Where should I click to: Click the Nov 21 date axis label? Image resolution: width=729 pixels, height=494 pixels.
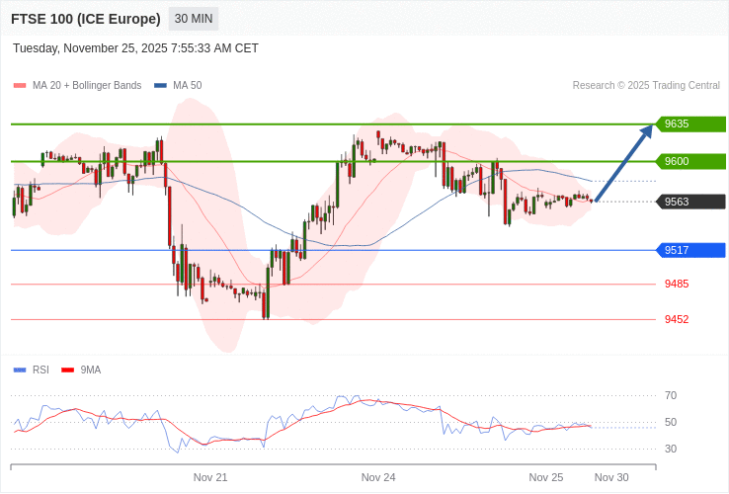210,477
